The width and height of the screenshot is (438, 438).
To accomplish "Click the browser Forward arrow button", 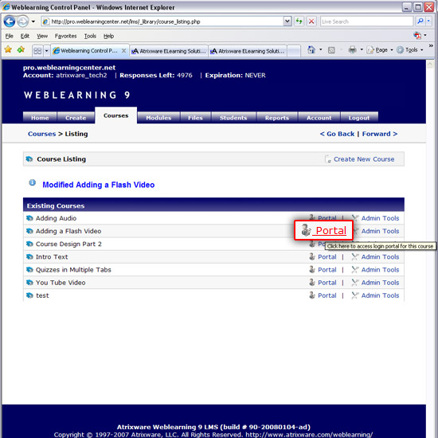I will click(x=23, y=22).
